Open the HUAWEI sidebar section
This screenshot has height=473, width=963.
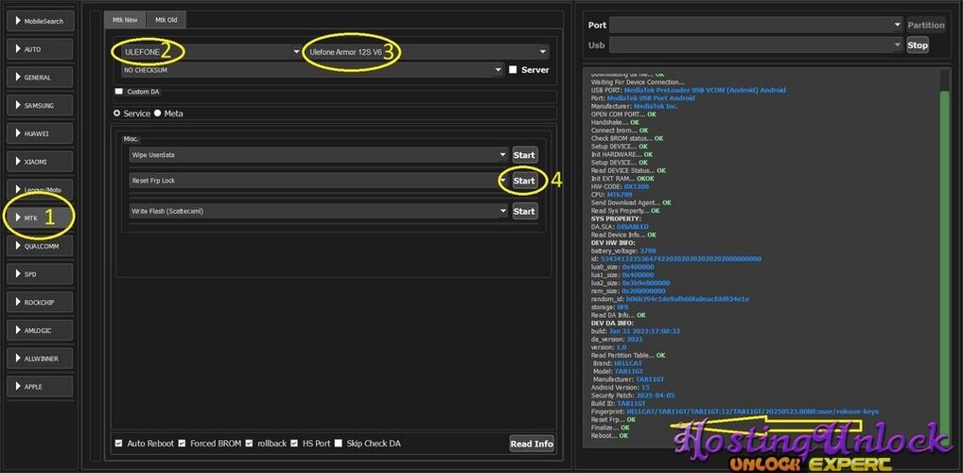pyautogui.click(x=40, y=133)
